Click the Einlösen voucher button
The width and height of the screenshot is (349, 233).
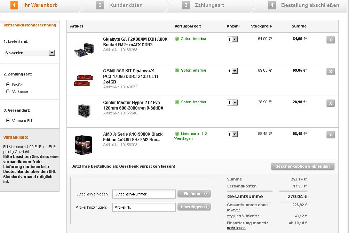(x=194, y=194)
